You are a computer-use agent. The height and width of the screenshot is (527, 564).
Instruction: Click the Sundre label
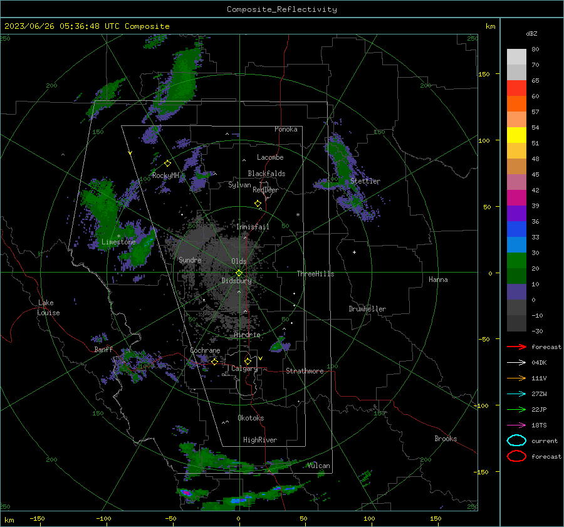pyautogui.click(x=190, y=259)
